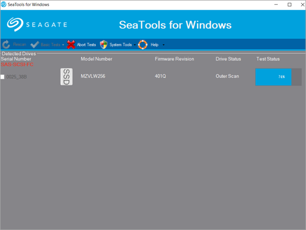Click the Rescan arrow icon

coord(6,45)
